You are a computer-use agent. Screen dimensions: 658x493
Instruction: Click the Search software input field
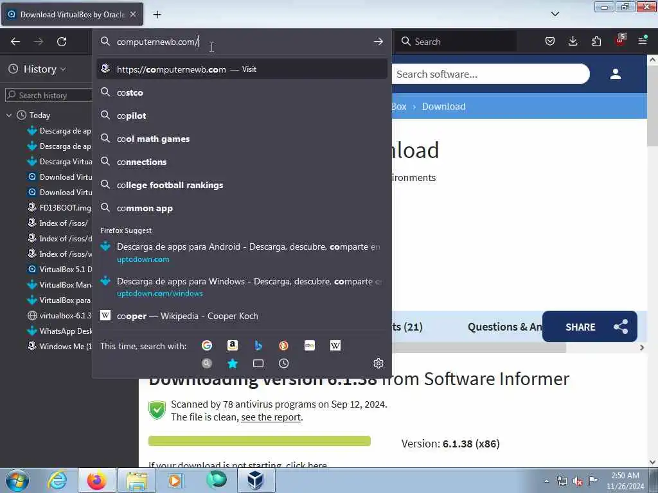point(490,74)
